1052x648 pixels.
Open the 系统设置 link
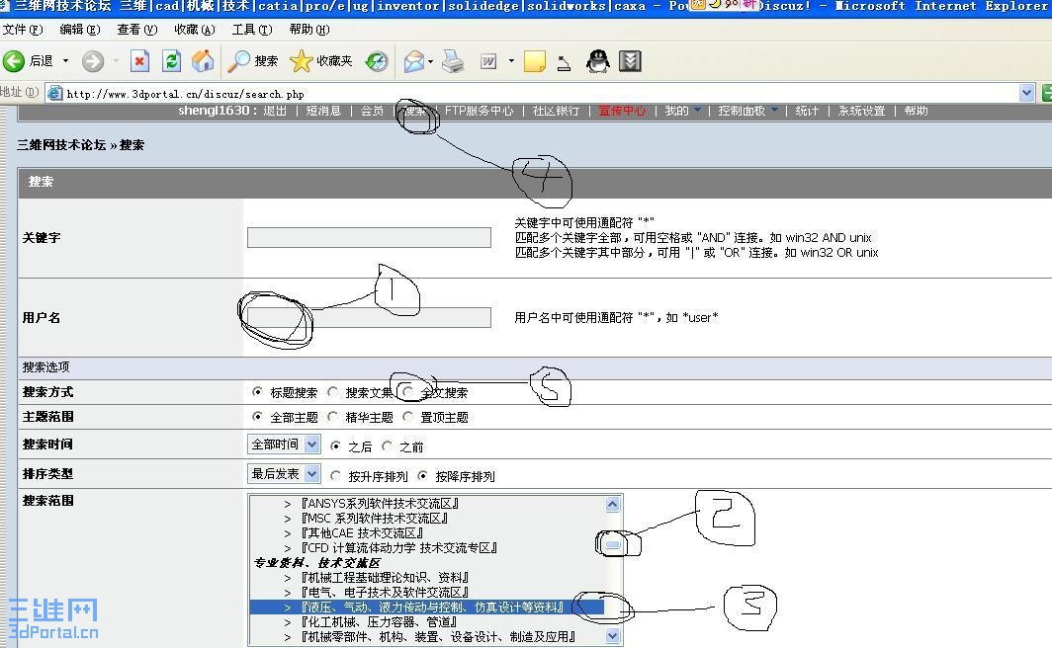click(861, 111)
